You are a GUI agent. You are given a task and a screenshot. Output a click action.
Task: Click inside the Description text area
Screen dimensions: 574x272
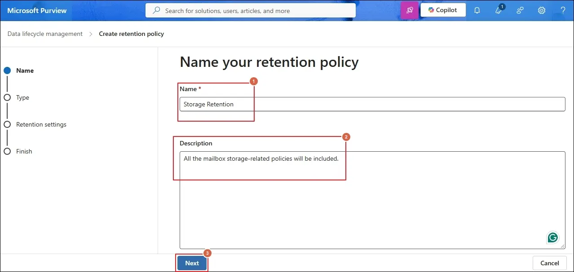372,200
